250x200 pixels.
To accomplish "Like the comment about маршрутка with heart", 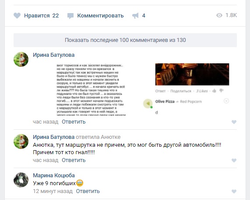I will 234,160.
